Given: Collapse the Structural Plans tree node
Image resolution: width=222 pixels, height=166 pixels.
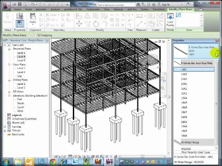Looking at the screenshot, I should point(9,49).
